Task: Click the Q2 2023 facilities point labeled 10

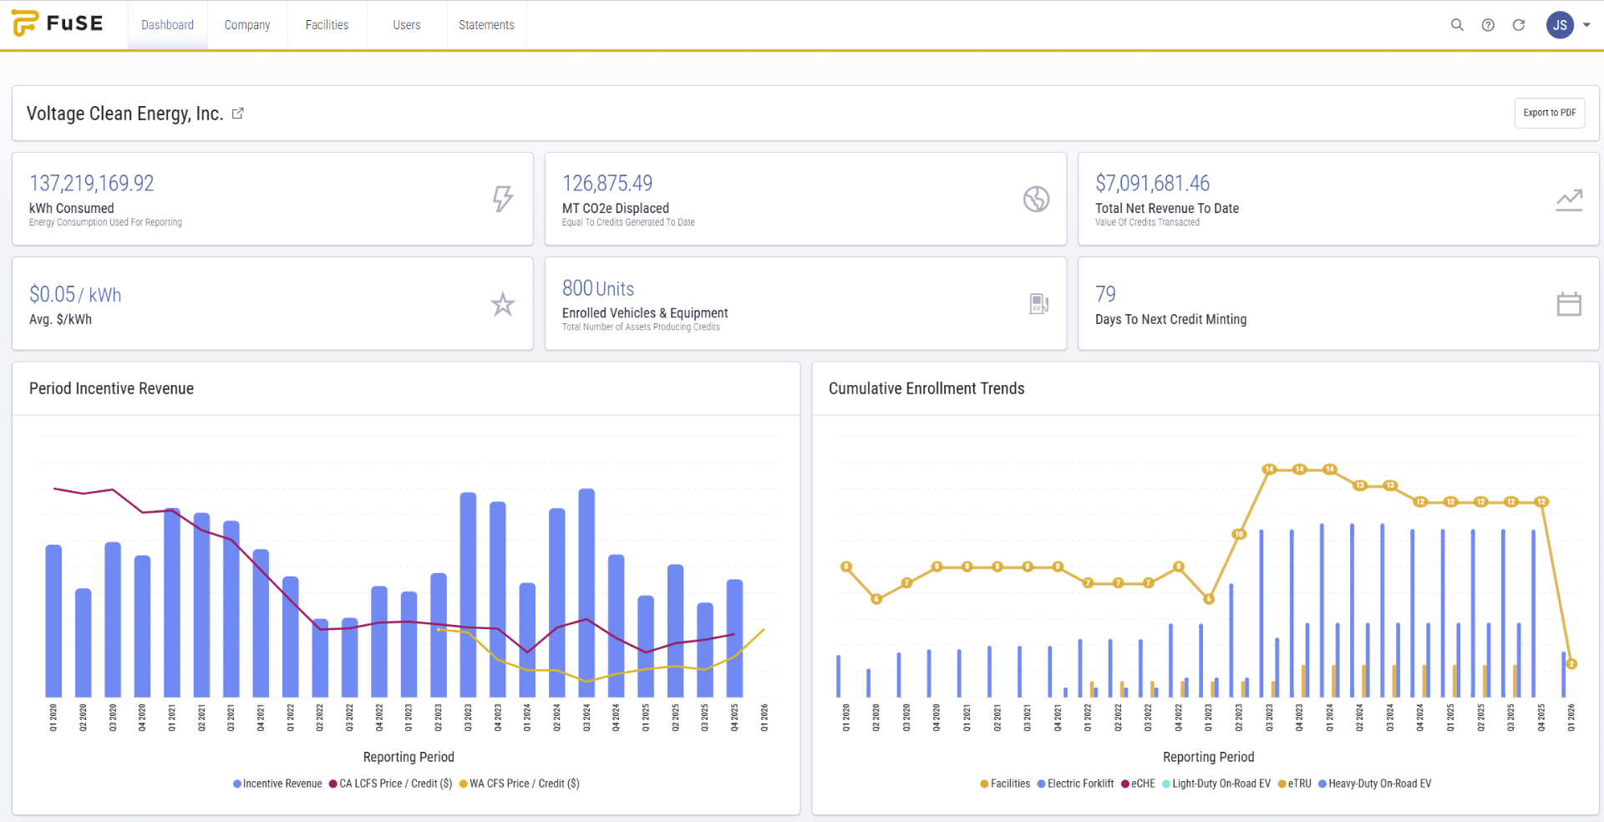Action: [x=1239, y=534]
